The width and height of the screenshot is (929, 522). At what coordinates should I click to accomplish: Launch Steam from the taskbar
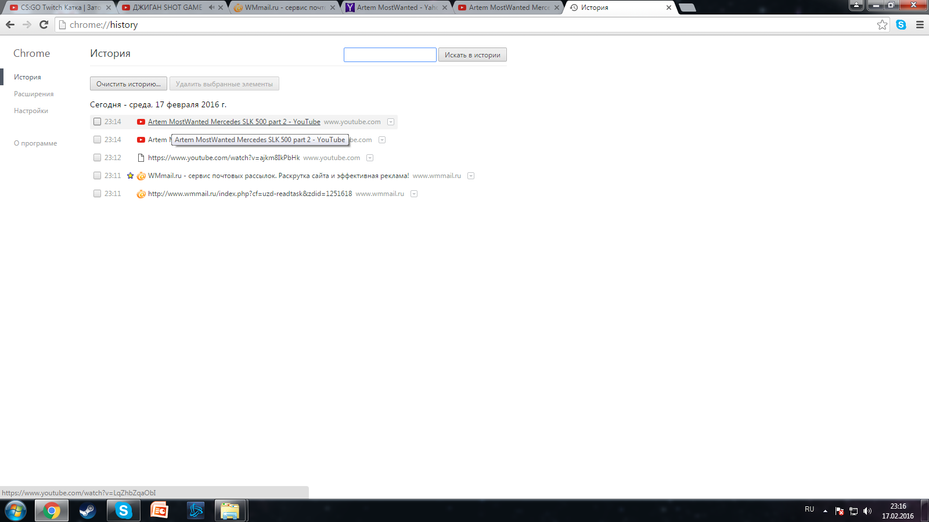coord(88,511)
